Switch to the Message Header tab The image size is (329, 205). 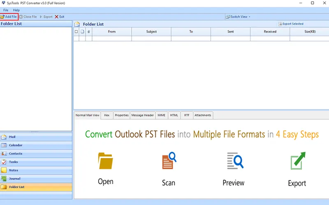(x=143, y=115)
